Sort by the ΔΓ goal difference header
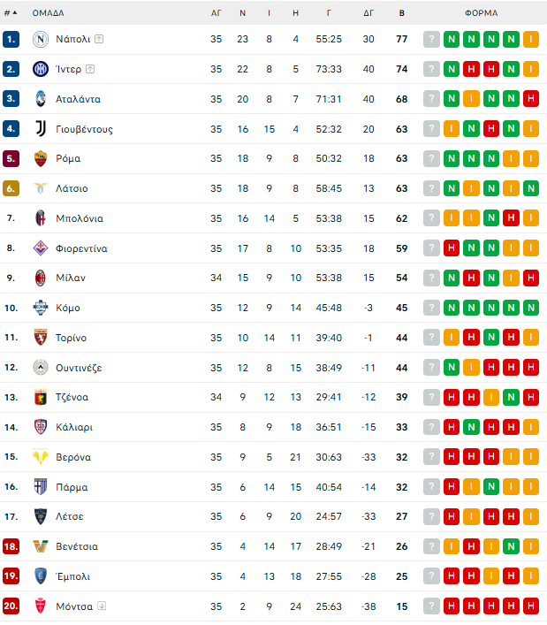Image resolution: width=547 pixels, height=625 pixels. click(x=368, y=13)
